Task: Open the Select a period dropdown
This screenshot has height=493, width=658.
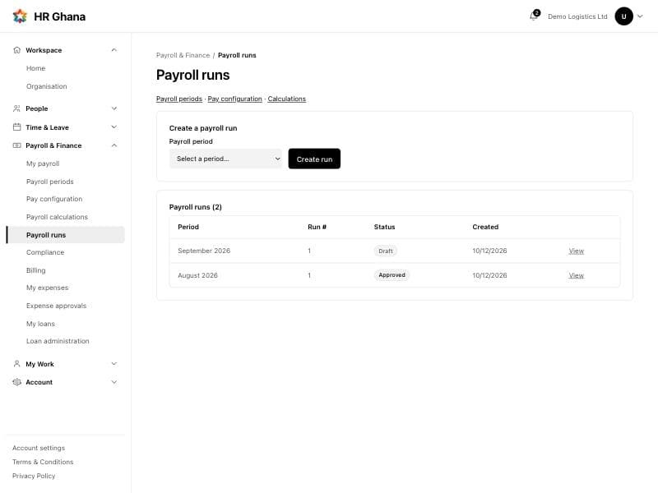Action: click(x=225, y=159)
